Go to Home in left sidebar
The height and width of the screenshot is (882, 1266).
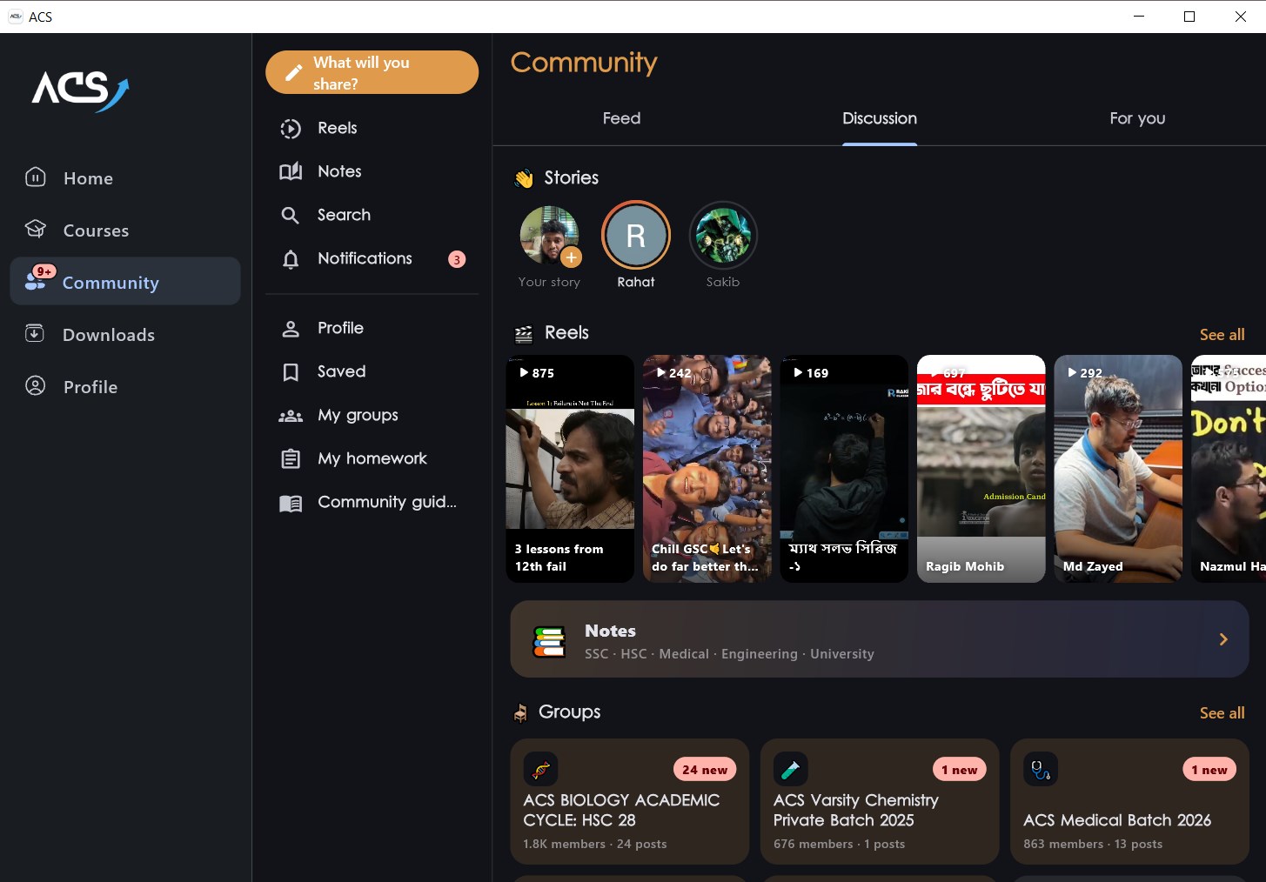pos(125,178)
